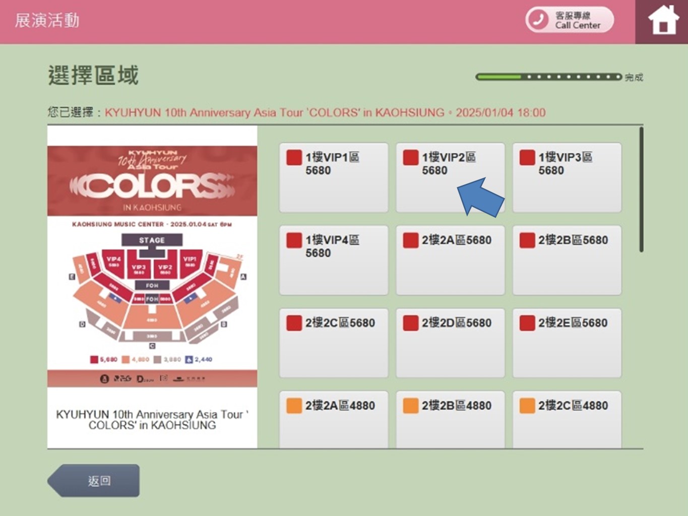Go to home via house icon
688x516 pixels.
tap(662, 21)
